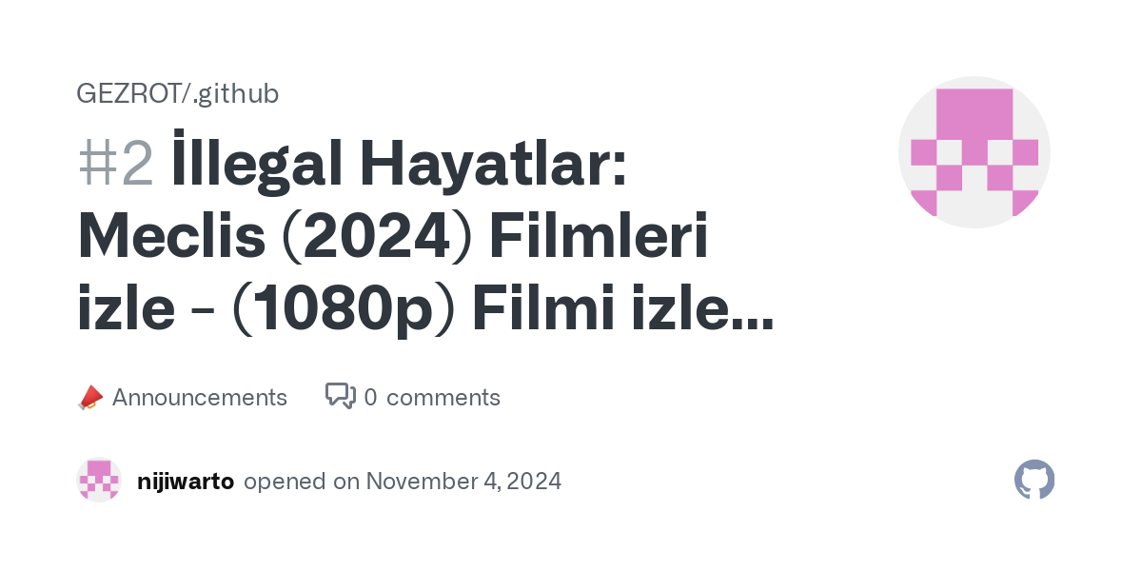Open the nijiwarto user profile link
Viewport: 1142px width, 571px height.
[x=186, y=482]
